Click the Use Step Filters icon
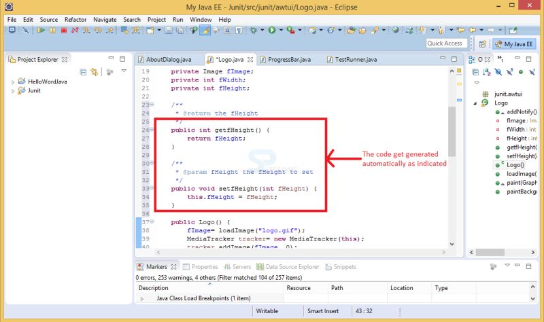544x322 pixels. pos(135,30)
